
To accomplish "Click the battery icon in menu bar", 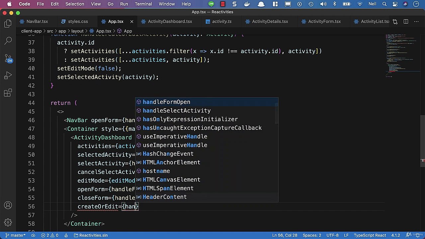I will coord(347,4).
